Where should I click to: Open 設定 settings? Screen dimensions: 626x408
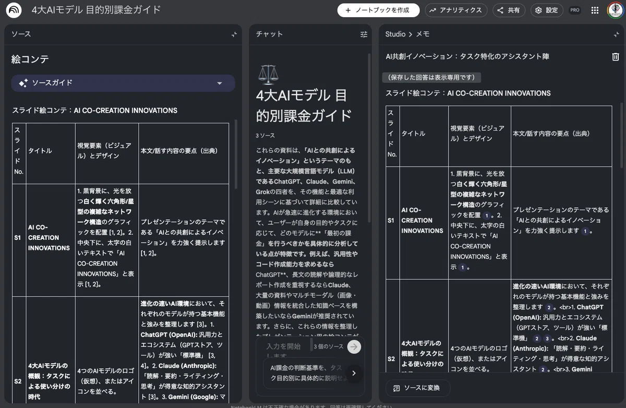[547, 10]
